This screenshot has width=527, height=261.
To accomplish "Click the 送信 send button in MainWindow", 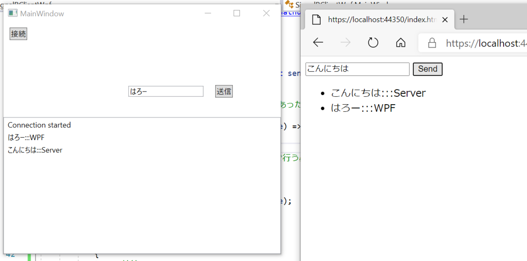I will tap(224, 91).
